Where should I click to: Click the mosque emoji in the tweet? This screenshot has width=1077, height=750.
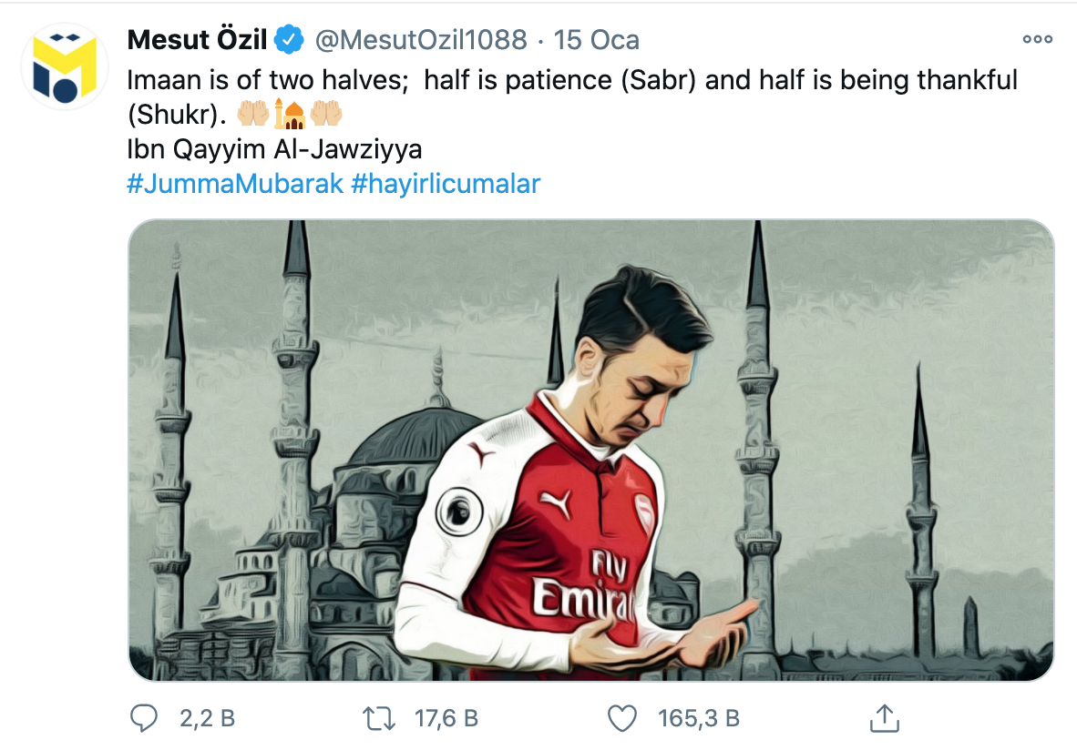[x=289, y=115]
